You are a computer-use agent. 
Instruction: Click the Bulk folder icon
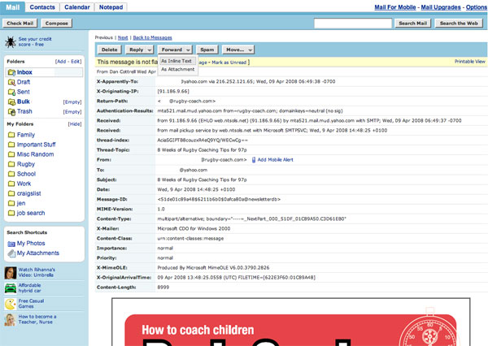point(11,102)
